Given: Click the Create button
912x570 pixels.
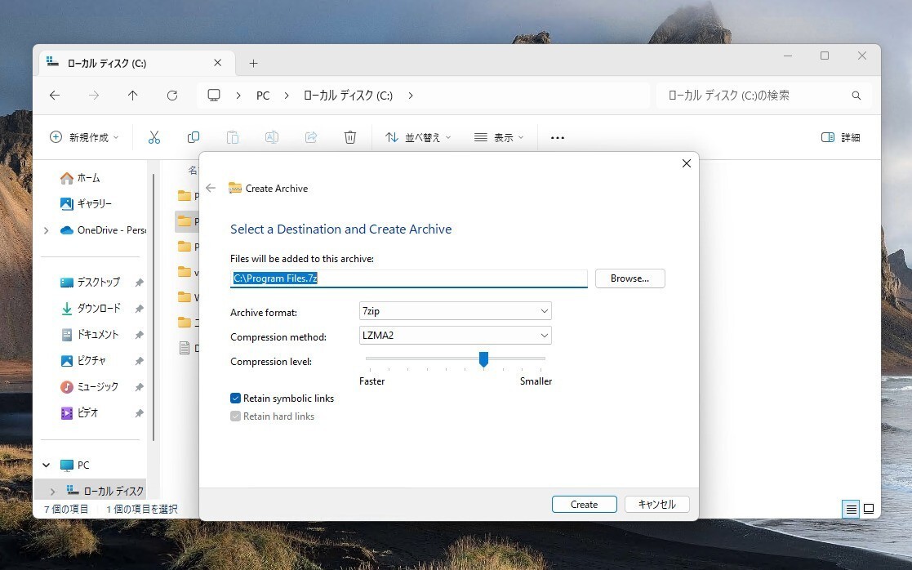Looking at the screenshot, I should 584,504.
